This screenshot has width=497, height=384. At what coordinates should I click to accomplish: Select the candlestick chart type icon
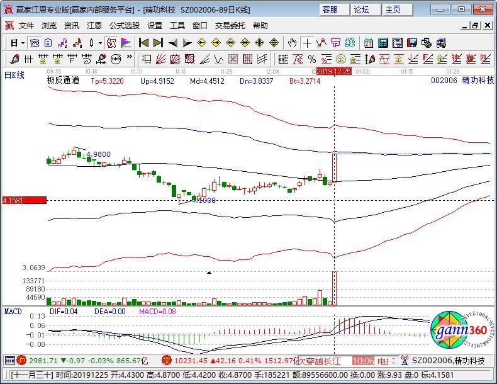(92, 43)
